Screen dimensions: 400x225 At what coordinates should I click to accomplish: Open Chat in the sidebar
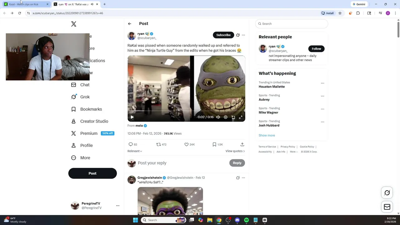(81, 85)
